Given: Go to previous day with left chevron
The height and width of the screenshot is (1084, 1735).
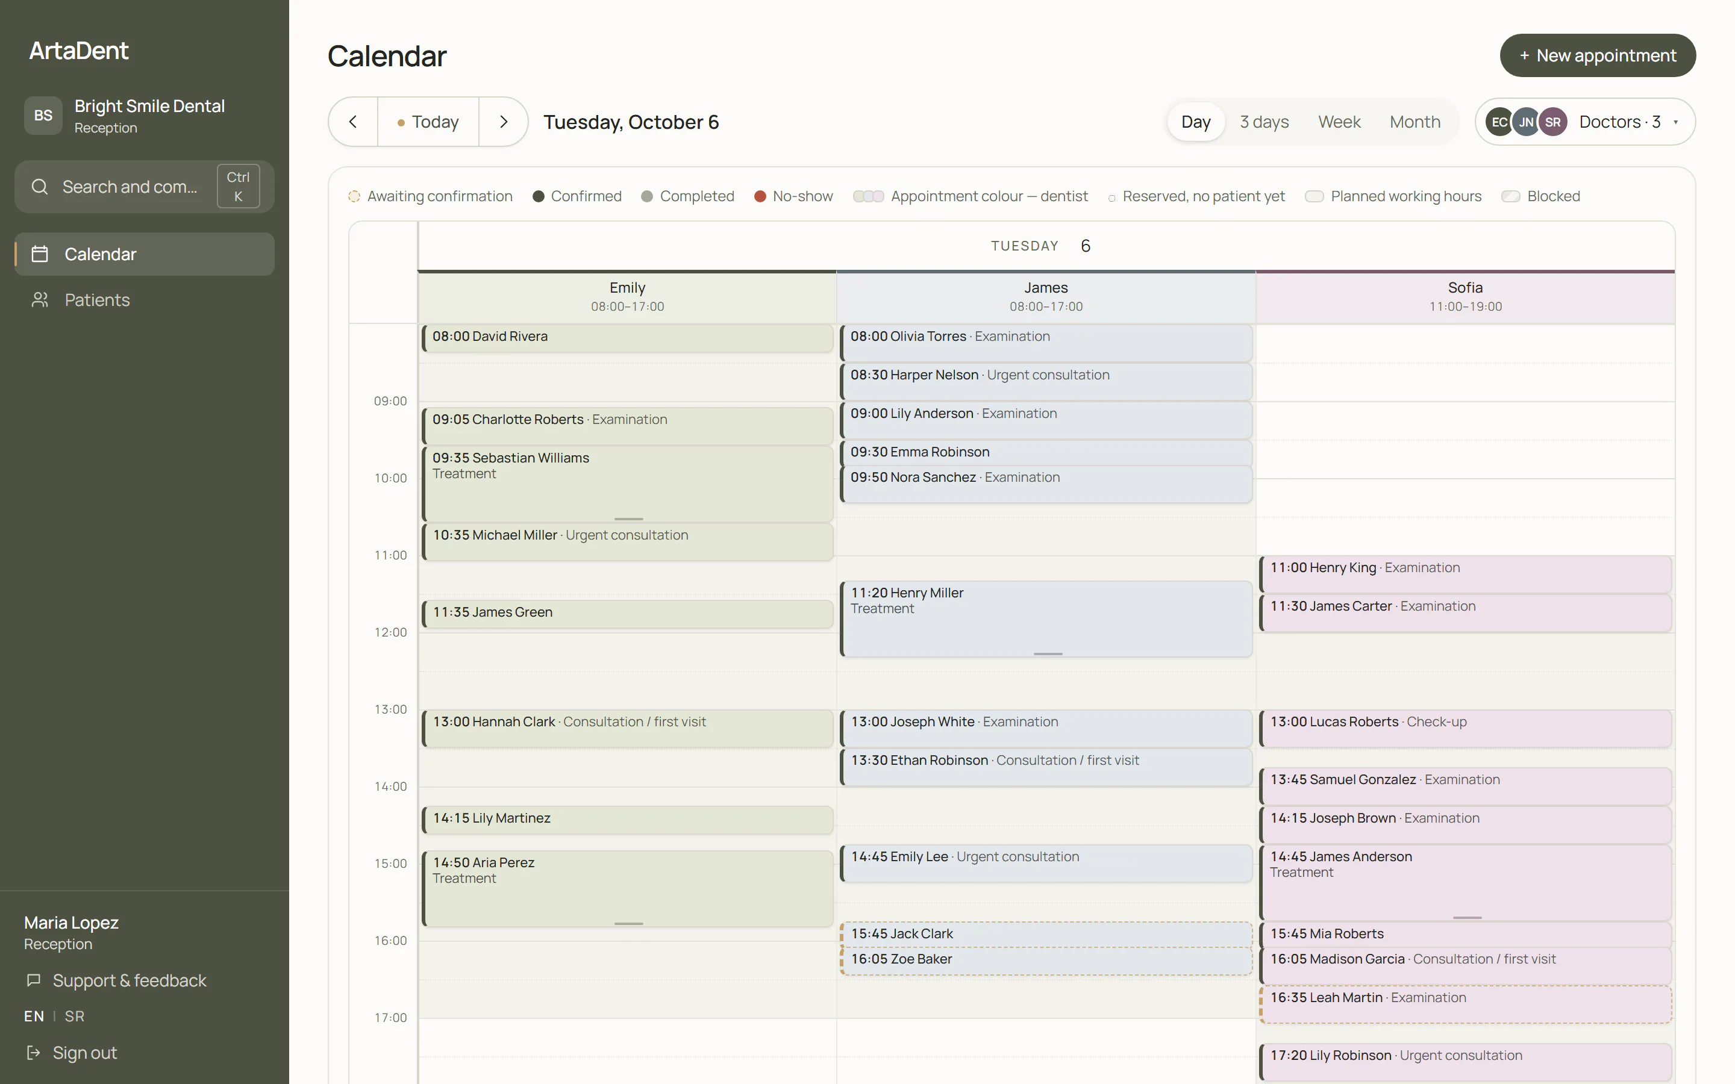Looking at the screenshot, I should 353,122.
